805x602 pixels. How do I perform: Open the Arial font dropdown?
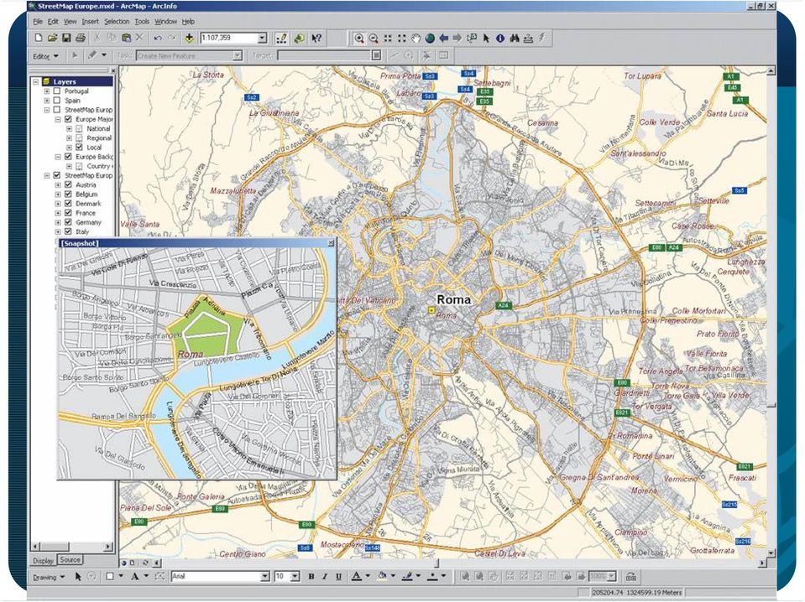coord(265,576)
